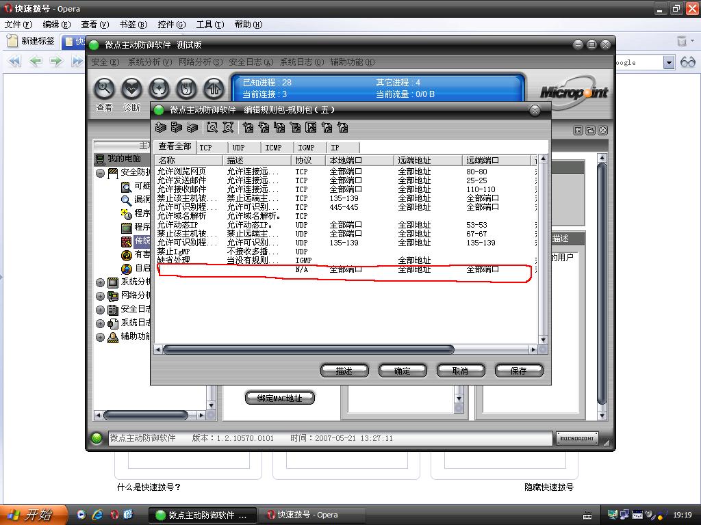The image size is (701, 525).
Task: Select the 查看全部 tab
Action: (175, 146)
